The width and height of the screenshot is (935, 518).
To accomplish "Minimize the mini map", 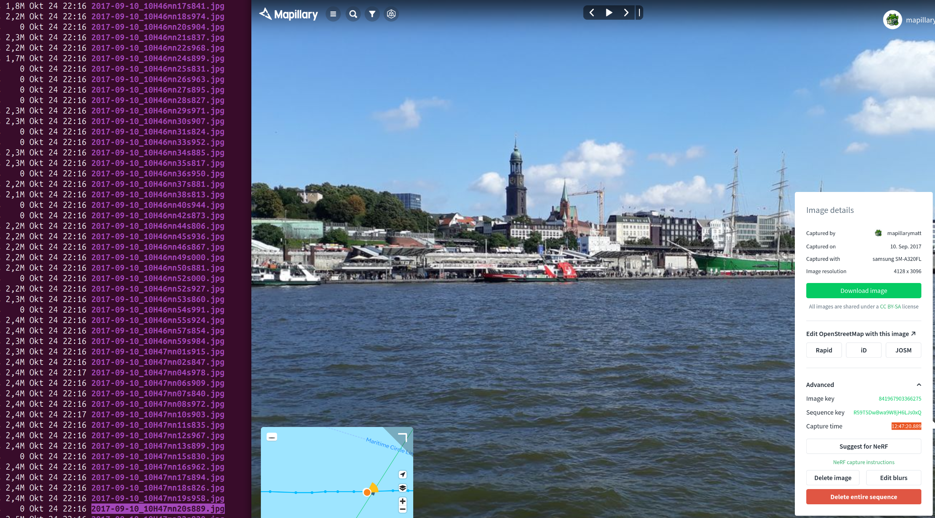I will 272,437.
